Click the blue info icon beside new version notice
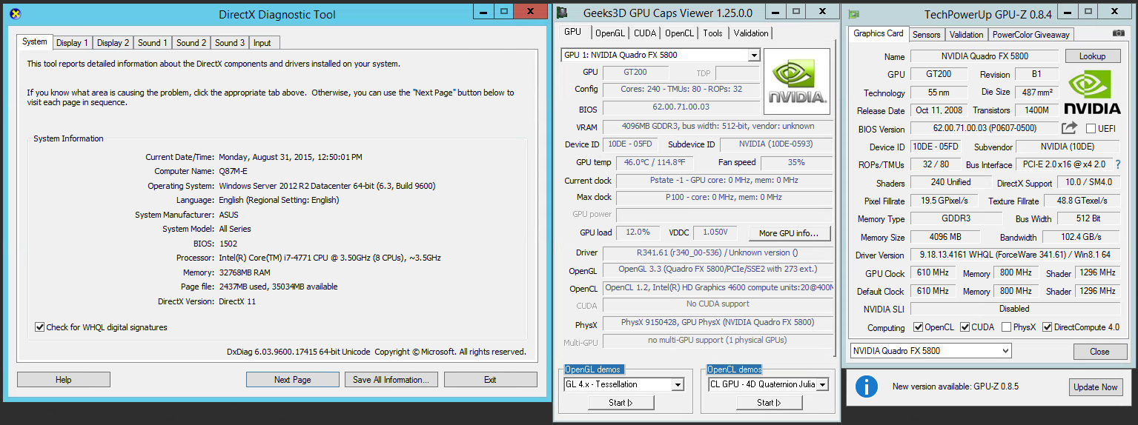This screenshot has width=1138, height=425. point(866,386)
